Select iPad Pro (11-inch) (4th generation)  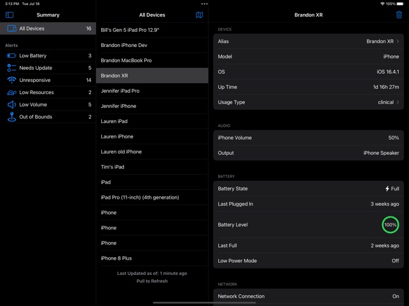[x=152, y=197]
